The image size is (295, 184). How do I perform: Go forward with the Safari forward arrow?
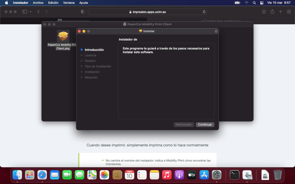46,12
